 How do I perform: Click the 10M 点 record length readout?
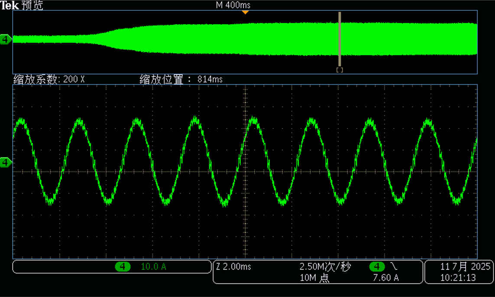pyautogui.click(x=314, y=278)
